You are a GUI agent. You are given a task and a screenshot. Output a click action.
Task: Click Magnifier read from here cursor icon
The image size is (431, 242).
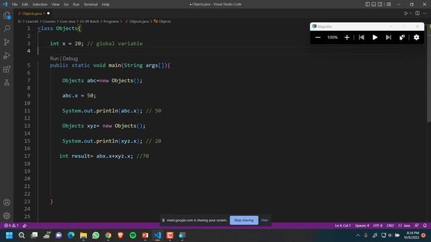click(402, 38)
